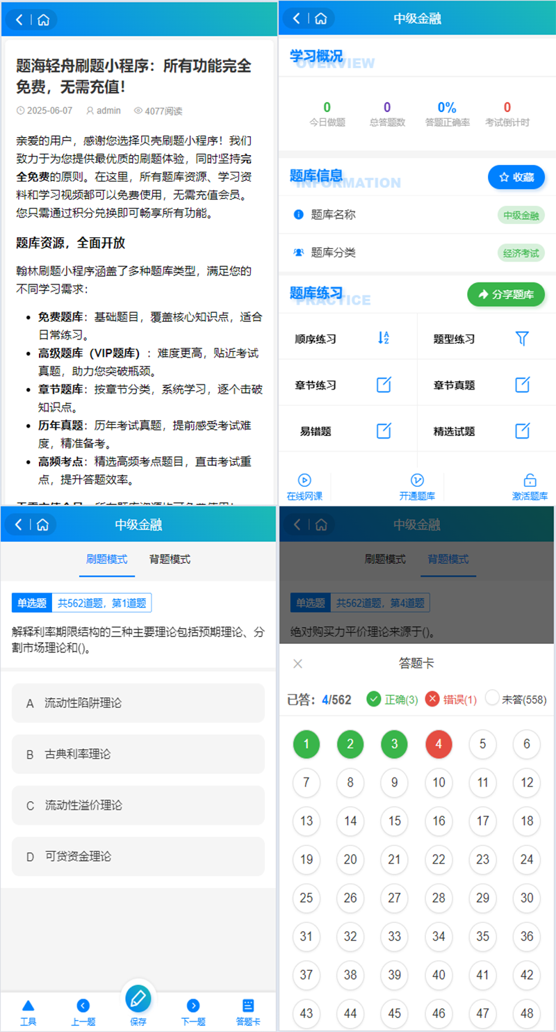The image size is (556, 1032).
Task: Tap the round 保存 pencil button
Action: [x=138, y=998]
